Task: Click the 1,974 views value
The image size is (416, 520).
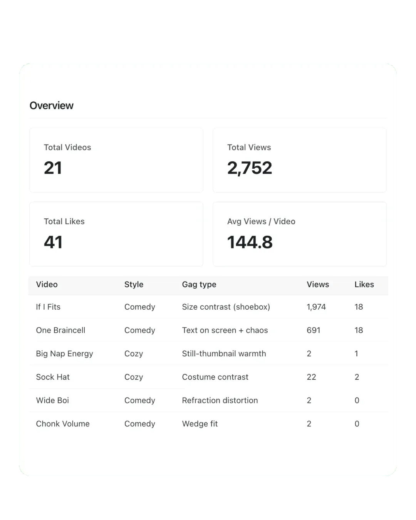Action: tap(316, 307)
